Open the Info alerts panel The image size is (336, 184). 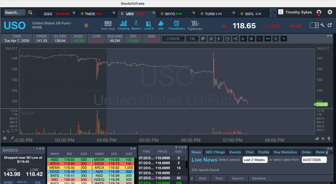pyautogui.click(x=161, y=25)
